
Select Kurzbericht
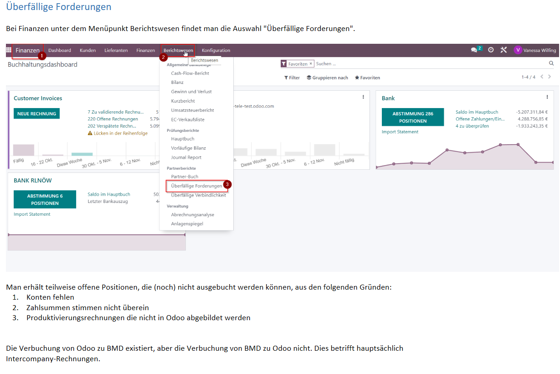[183, 101]
